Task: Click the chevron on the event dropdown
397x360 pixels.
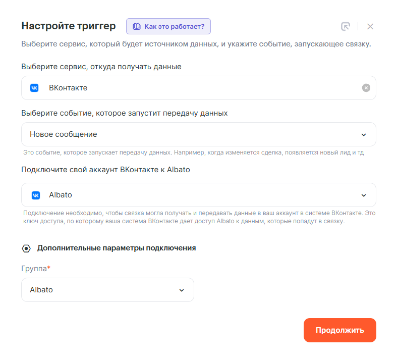Action: pyautogui.click(x=364, y=134)
